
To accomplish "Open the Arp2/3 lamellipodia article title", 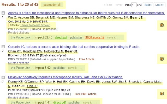I will pyautogui.click(x=86, y=13).
